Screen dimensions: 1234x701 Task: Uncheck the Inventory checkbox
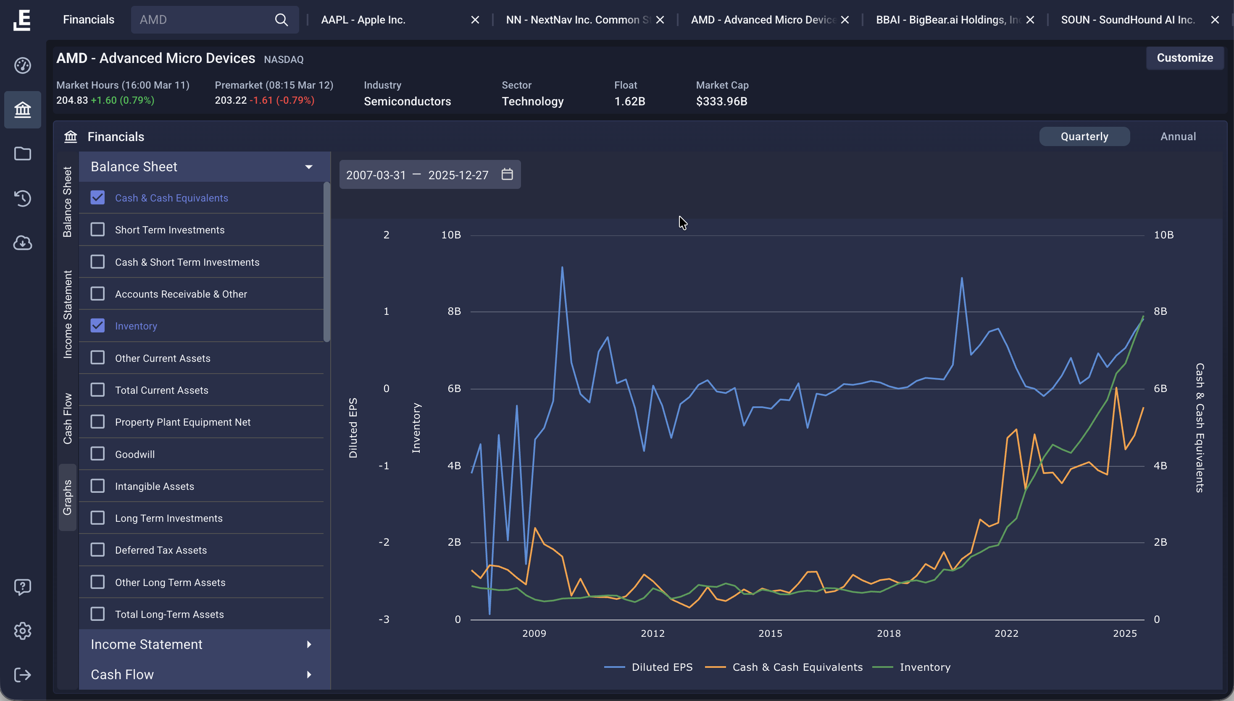pos(98,326)
